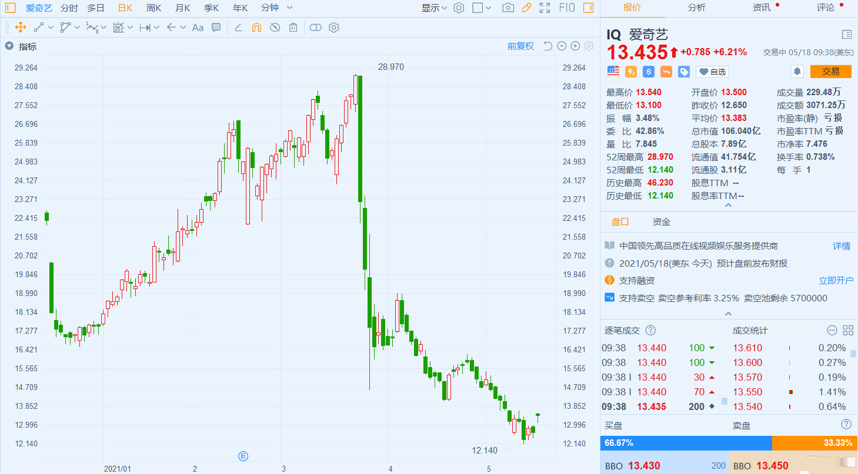This screenshot has height=474, width=858.
Task: Toggle hide drawings eye icon
Action: click(275, 27)
